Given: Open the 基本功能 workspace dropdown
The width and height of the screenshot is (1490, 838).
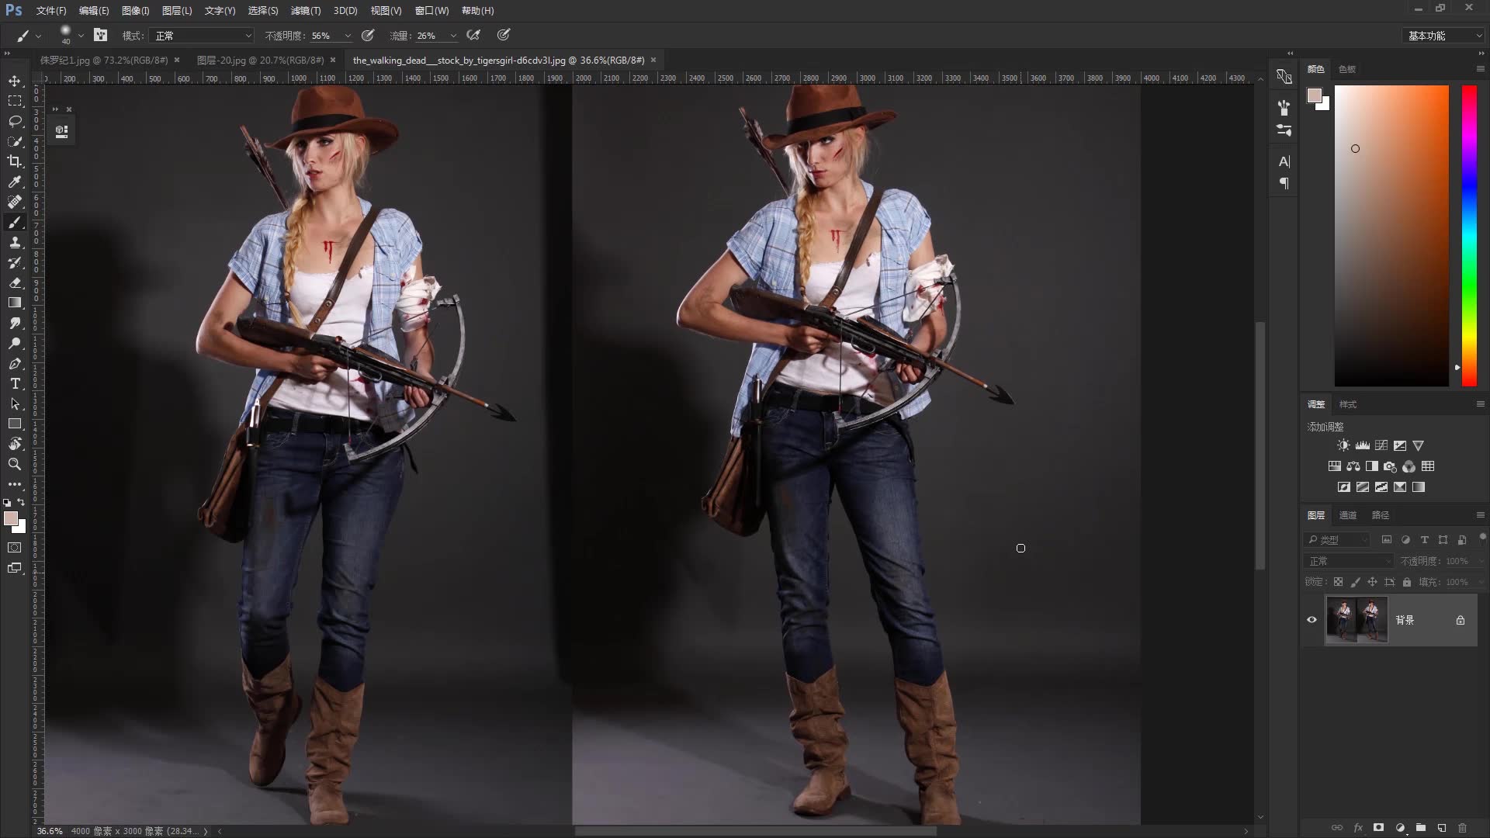Looking at the screenshot, I should pyautogui.click(x=1443, y=36).
